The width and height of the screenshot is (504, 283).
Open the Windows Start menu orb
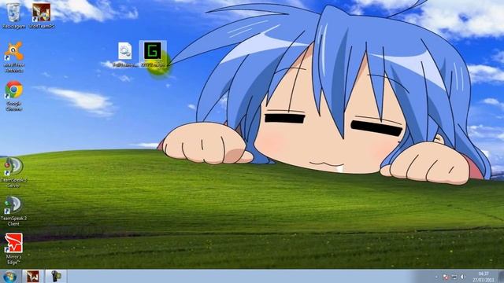(9, 276)
